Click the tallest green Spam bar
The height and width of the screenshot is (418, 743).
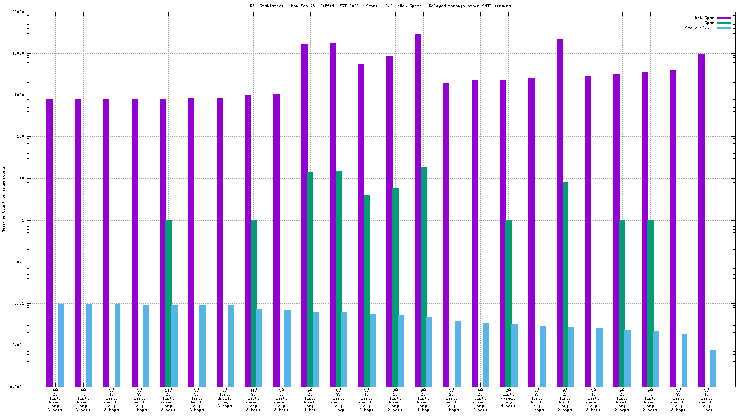(424, 277)
